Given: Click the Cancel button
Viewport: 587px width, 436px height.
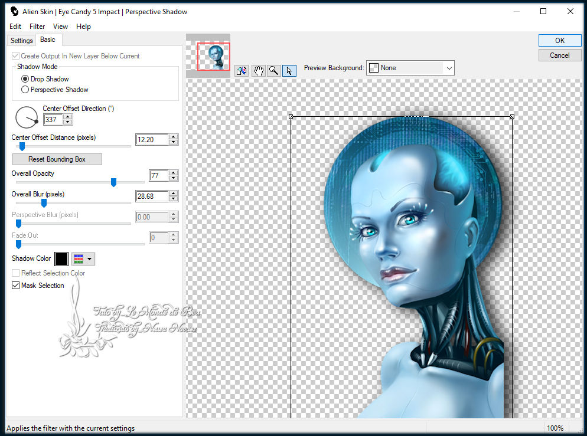Looking at the screenshot, I should [560, 55].
